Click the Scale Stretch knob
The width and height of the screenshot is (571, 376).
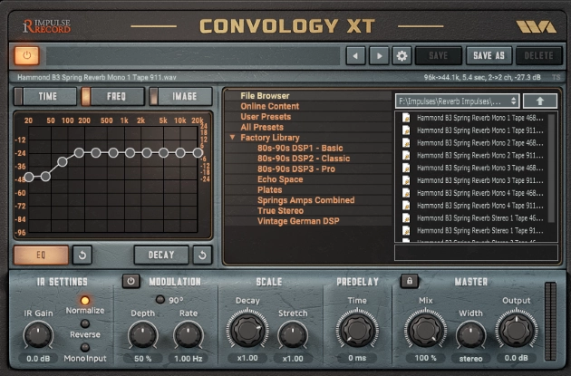point(293,335)
